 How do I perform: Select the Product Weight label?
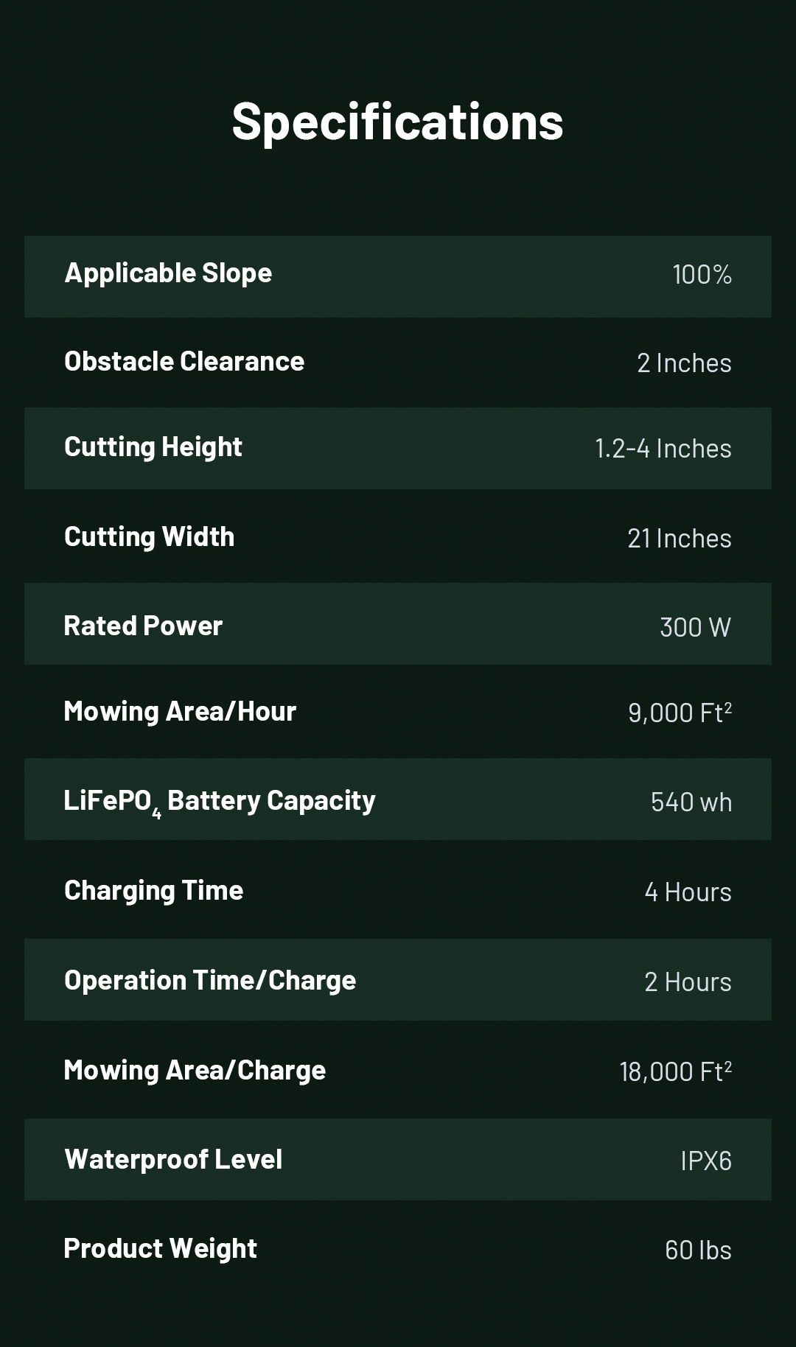(x=161, y=1249)
